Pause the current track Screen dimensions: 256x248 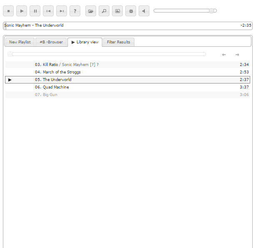35,11
